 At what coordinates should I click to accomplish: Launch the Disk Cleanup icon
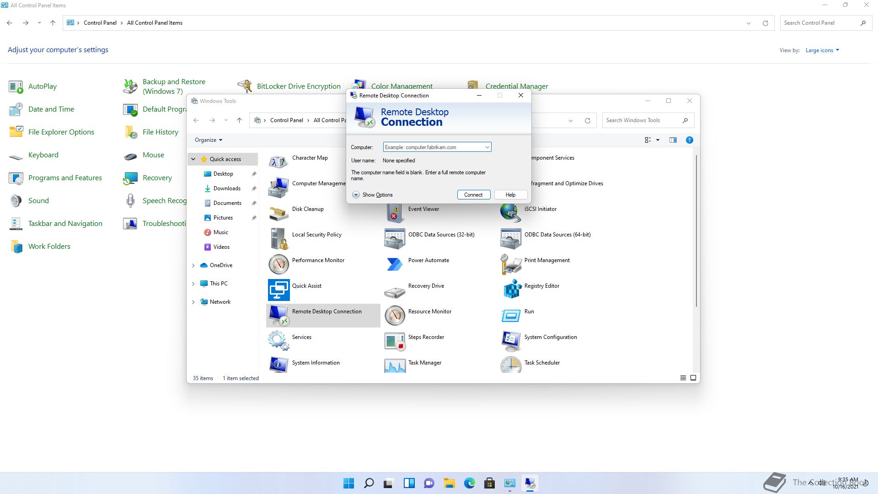(x=278, y=213)
